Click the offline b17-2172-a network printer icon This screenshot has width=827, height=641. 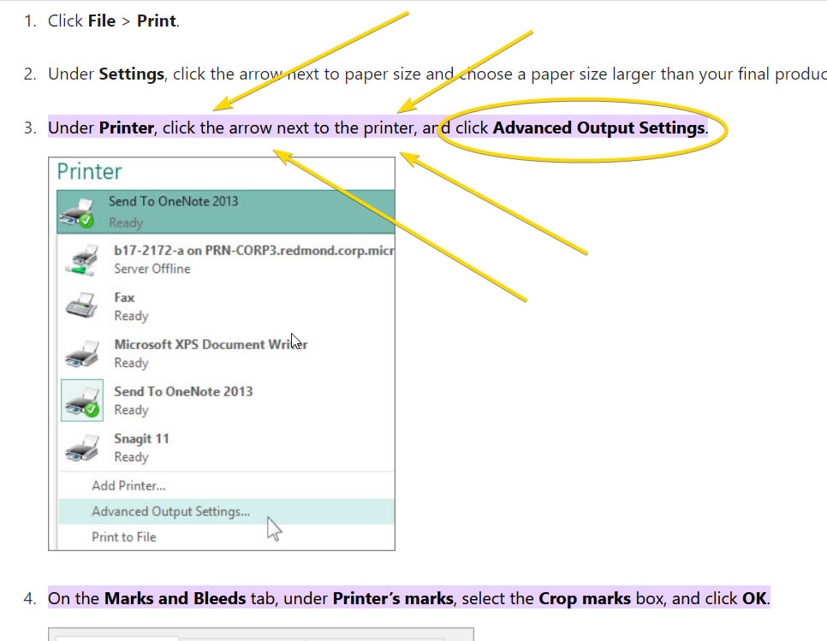[x=81, y=259]
